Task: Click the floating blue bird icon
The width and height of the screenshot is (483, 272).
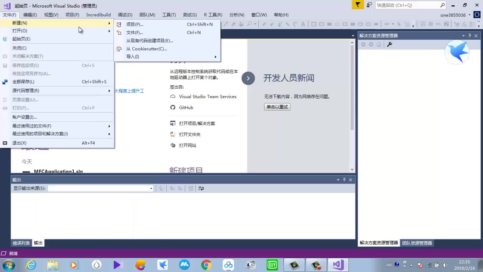Action: tap(457, 53)
